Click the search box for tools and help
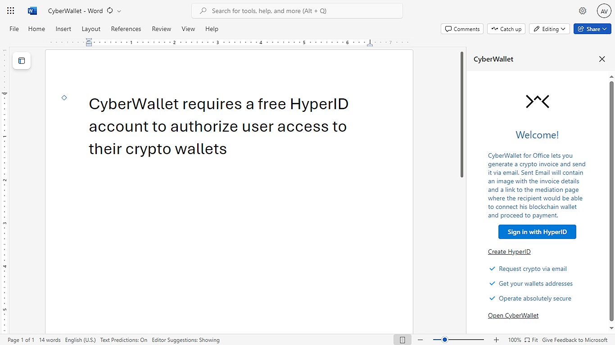Screen dimensions: 615x345 click(297, 11)
